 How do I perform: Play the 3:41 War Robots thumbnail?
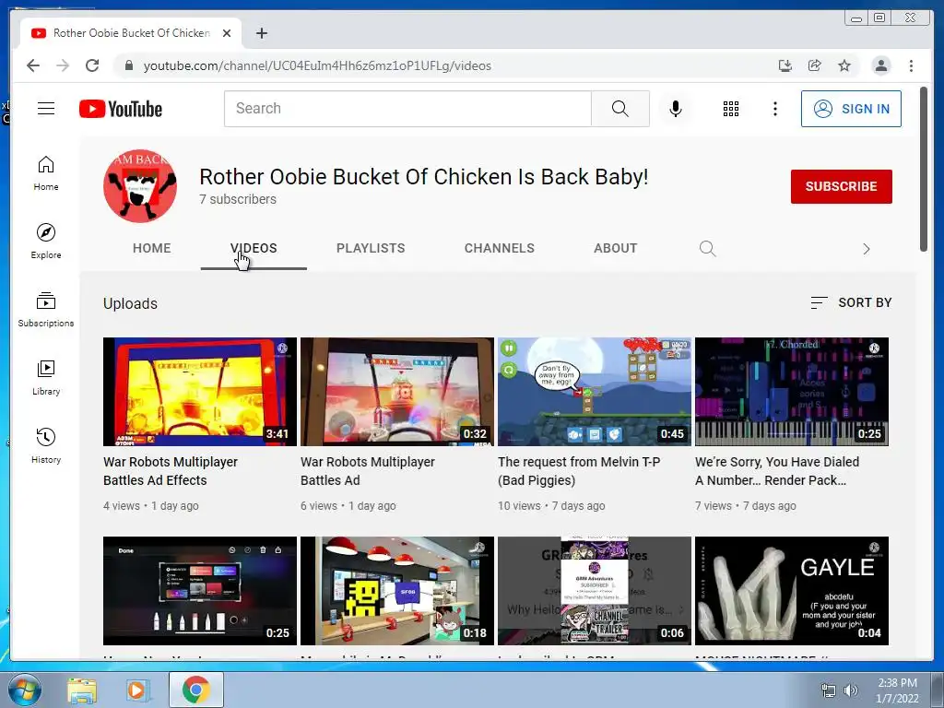(x=200, y=391)
